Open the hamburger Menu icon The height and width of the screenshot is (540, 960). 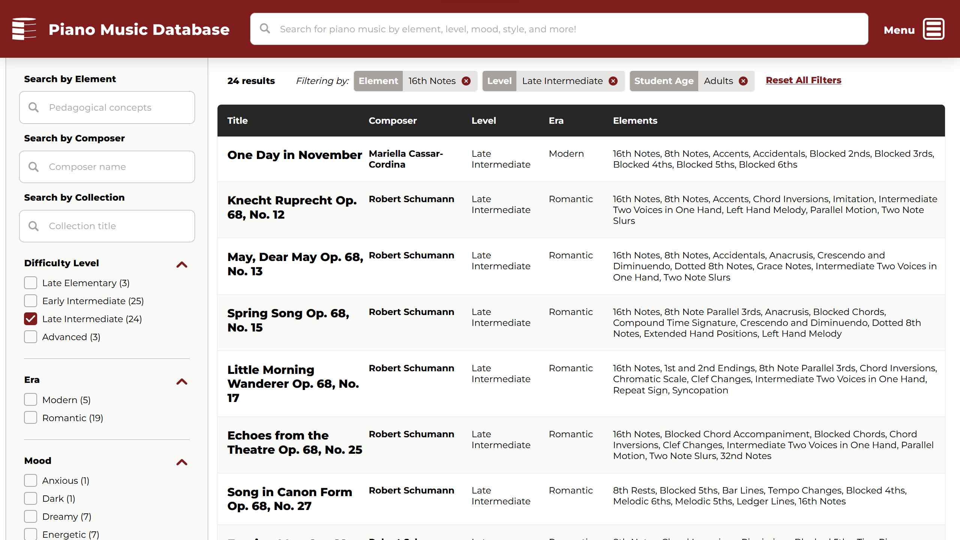pyautogui.click(x=933, y=29)
